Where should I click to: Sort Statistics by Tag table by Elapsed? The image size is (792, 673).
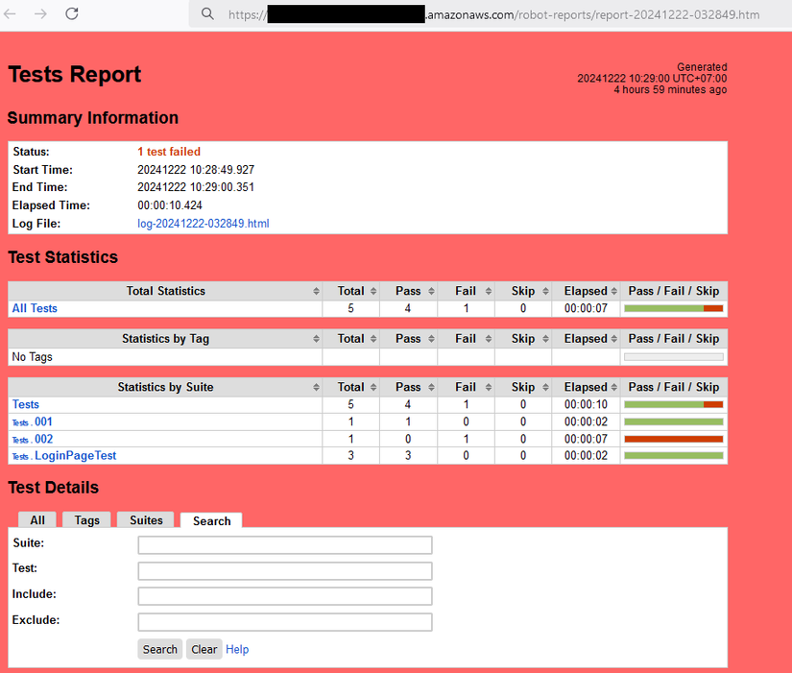[x=586, y=339]
